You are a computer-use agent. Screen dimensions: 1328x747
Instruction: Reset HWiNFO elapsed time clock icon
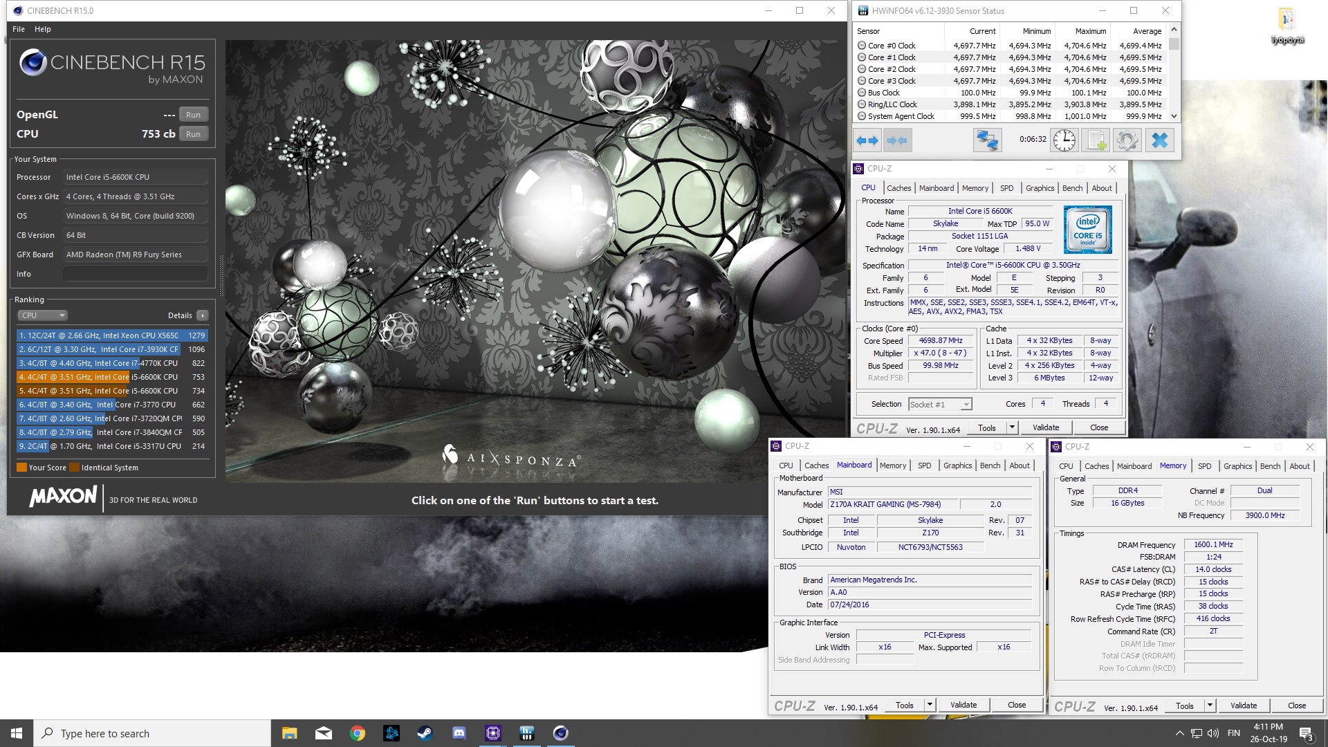pos(1064,140)
